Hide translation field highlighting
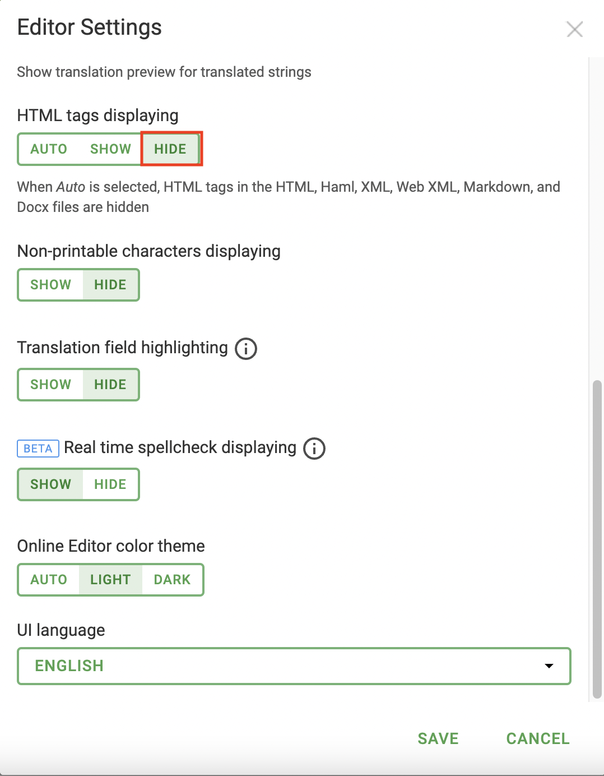The image size is (604, 776). 110,385
